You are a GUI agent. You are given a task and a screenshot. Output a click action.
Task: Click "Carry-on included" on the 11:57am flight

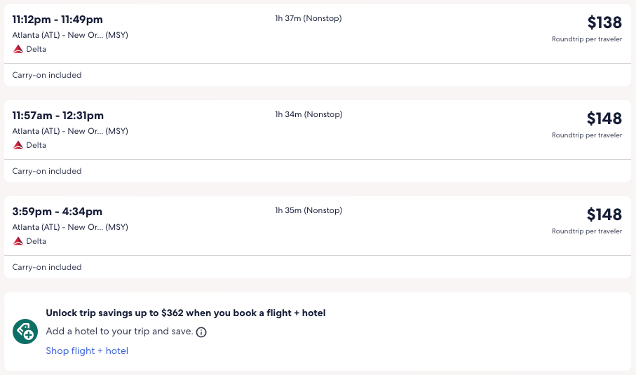click(47, 171)
